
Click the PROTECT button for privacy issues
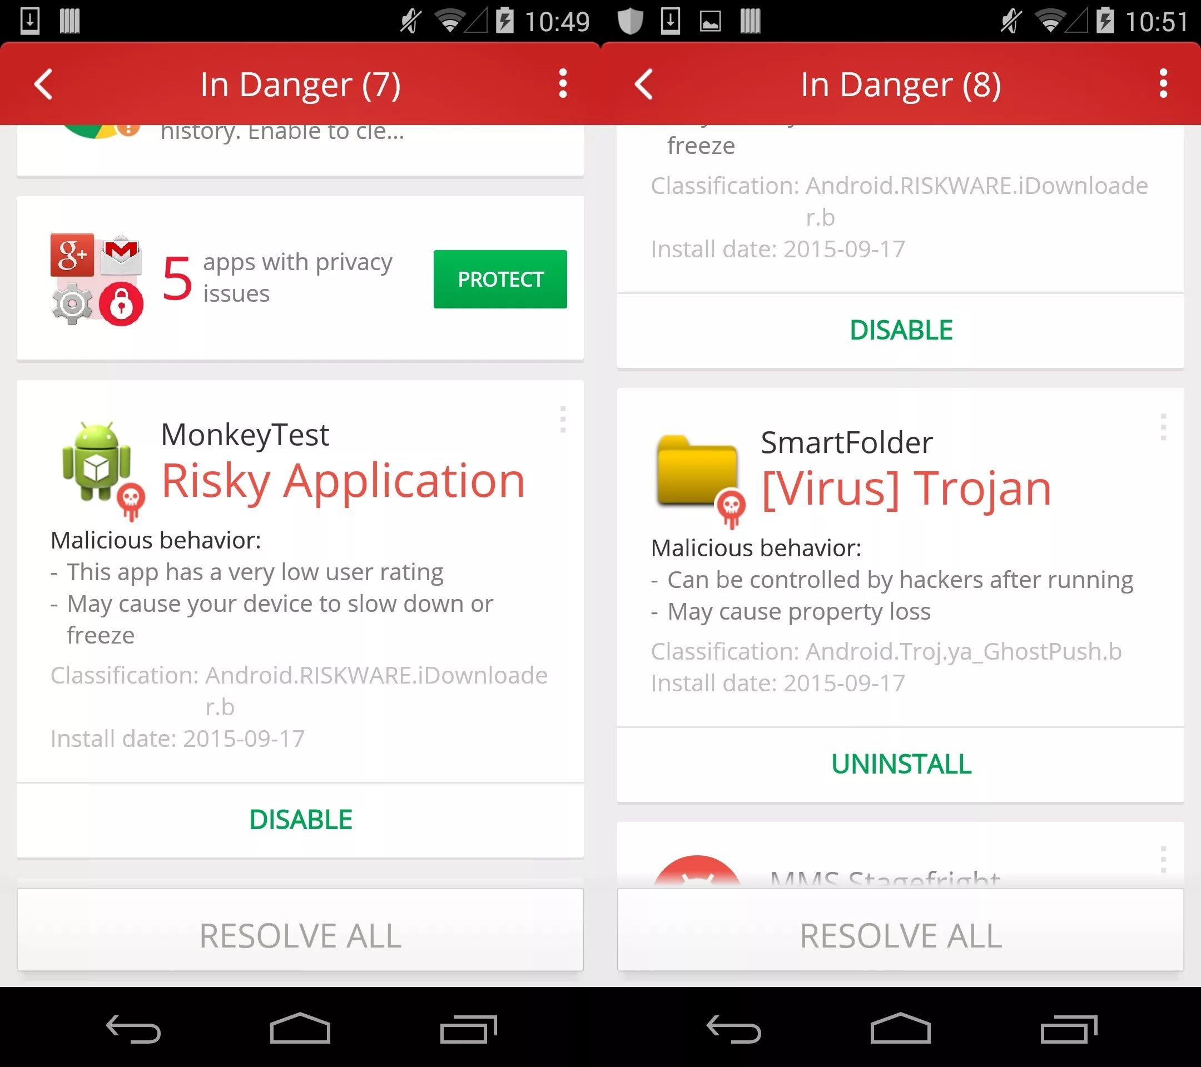[x=500, y=279]
